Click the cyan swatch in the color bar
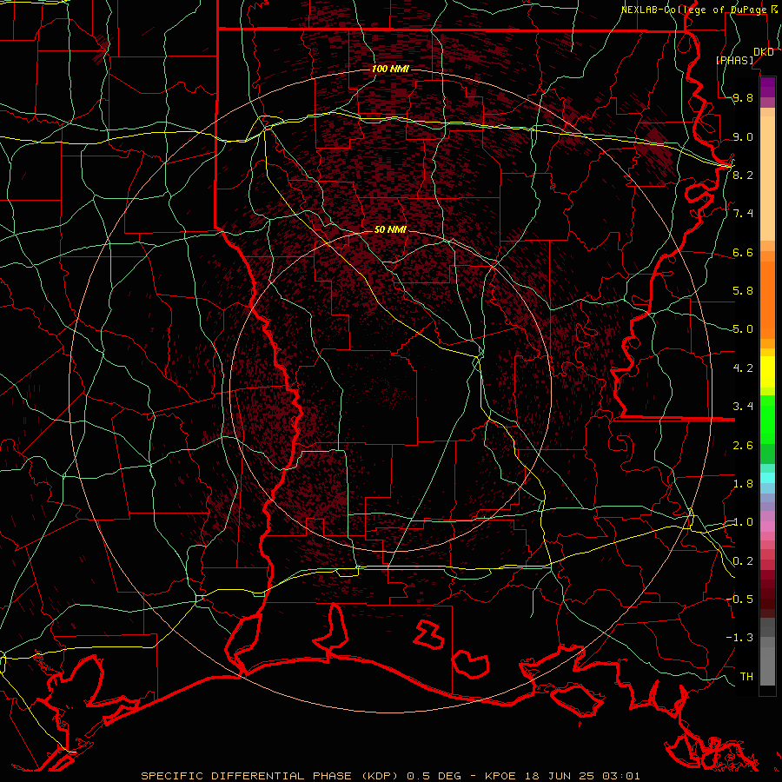Image resolution: width=782 pixels, height=782 pixels. click(767, 478)
